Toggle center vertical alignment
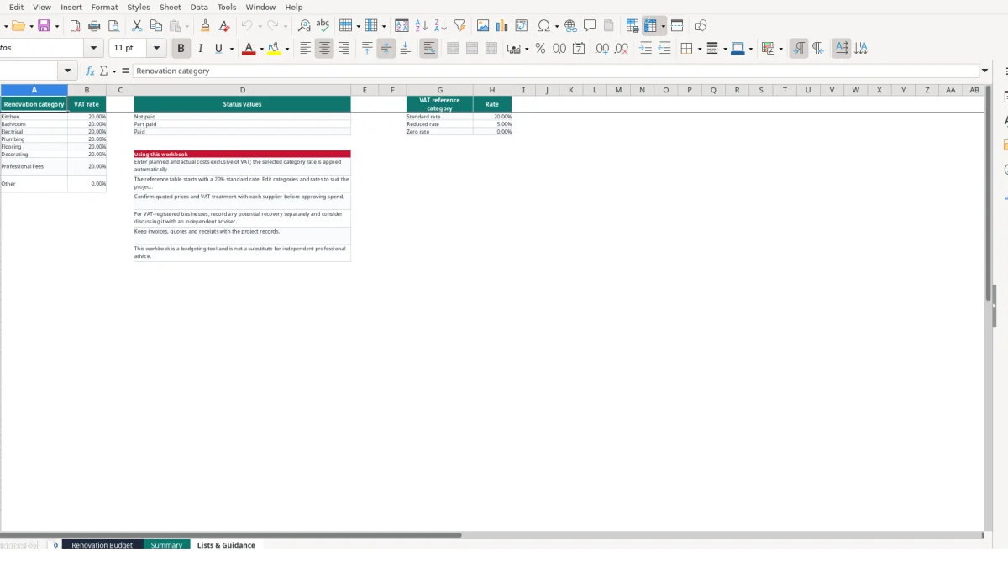 pyautogui.click(x=386, y=49)
